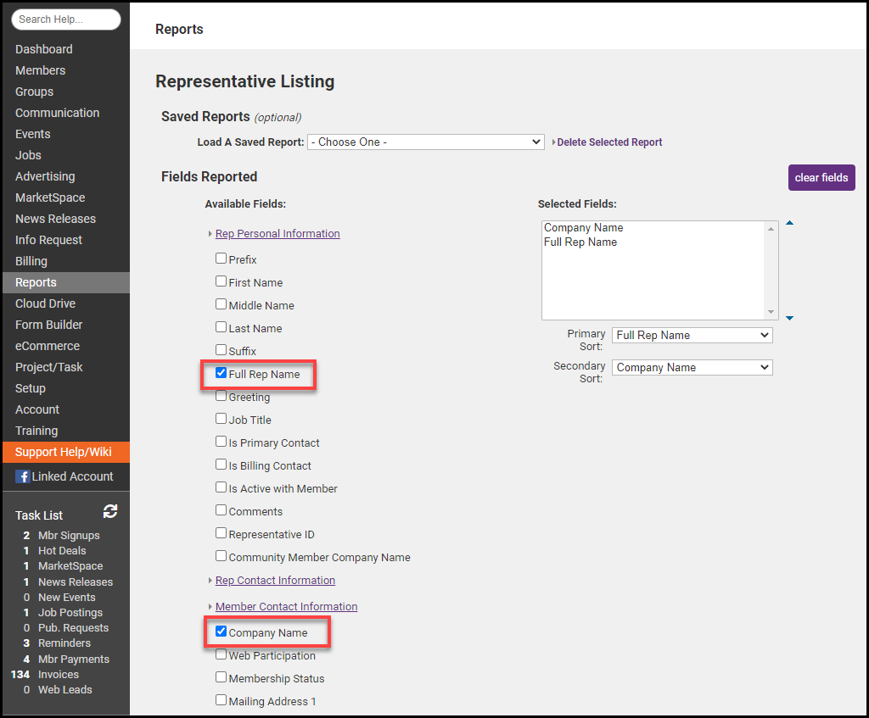Click the clear fields button

pos(821,178)
